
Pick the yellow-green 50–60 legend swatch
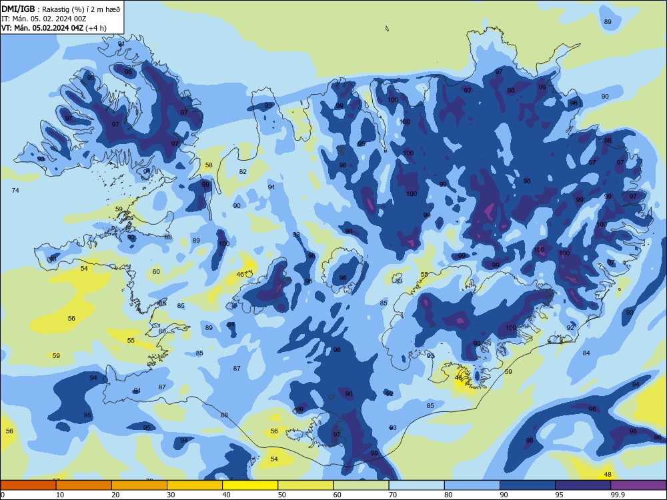(305, 485)
